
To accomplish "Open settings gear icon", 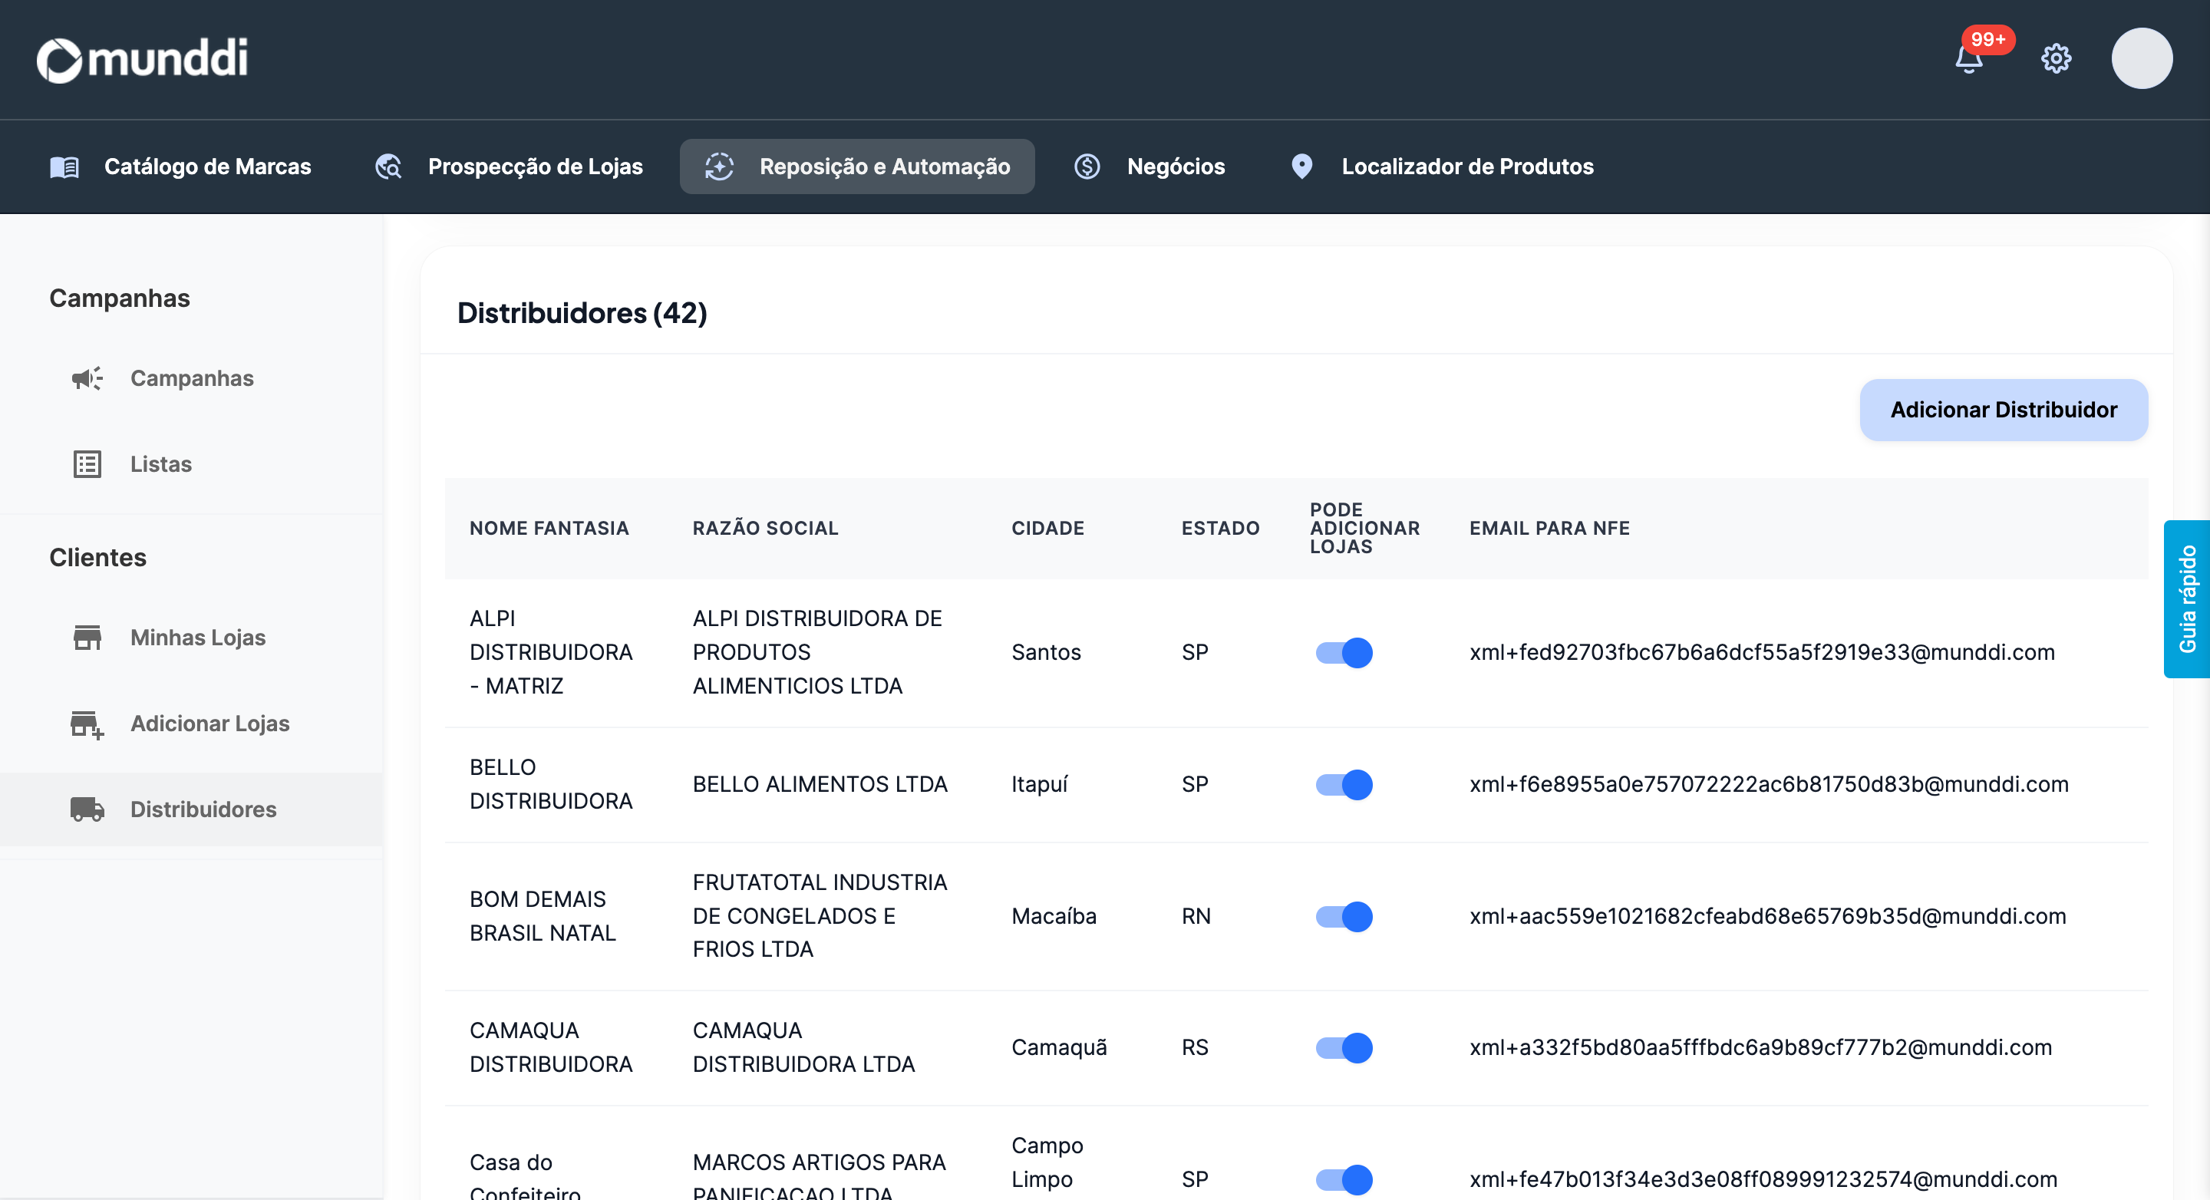I will tap(2056, 58).
